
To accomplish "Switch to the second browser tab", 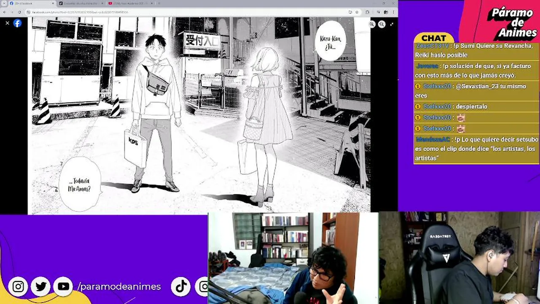I will (81, 3).
